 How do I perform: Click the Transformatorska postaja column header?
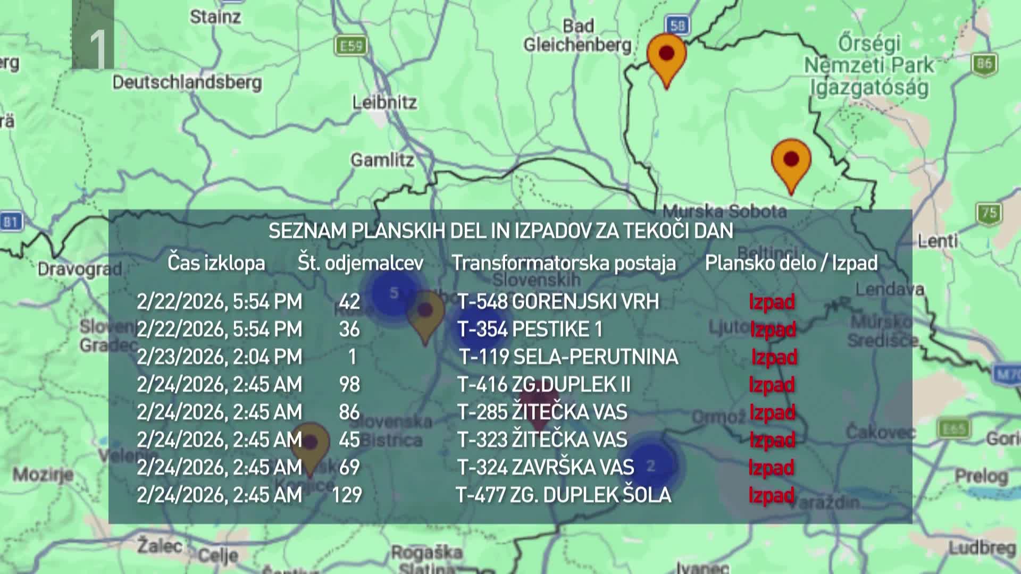tap(564, 263)
